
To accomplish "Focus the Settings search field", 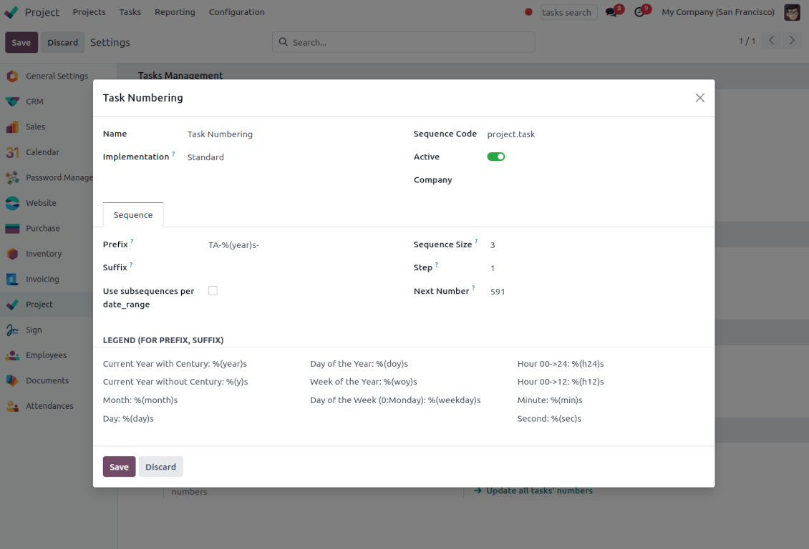I will (404, 42).
